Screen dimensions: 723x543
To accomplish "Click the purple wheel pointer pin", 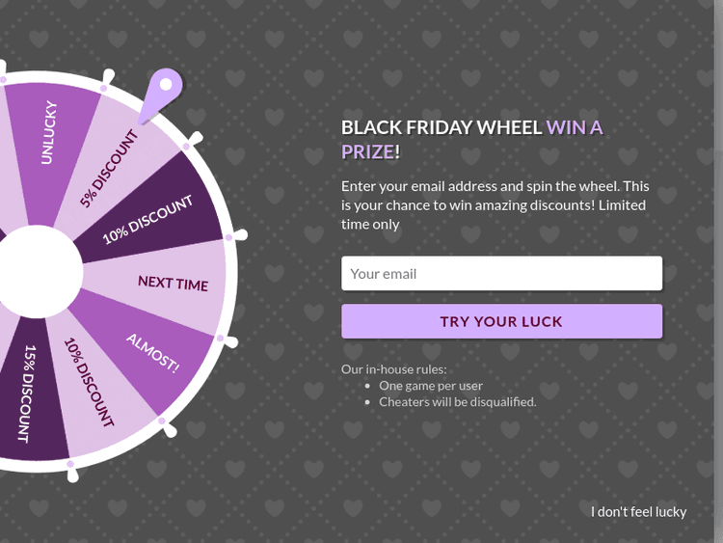I will pos(165,88).
